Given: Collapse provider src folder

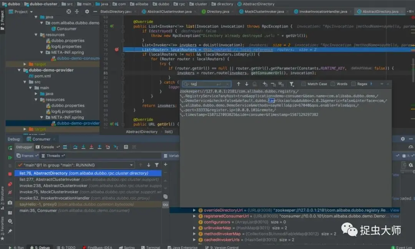Looking at the screenshot, I should 25,82.
